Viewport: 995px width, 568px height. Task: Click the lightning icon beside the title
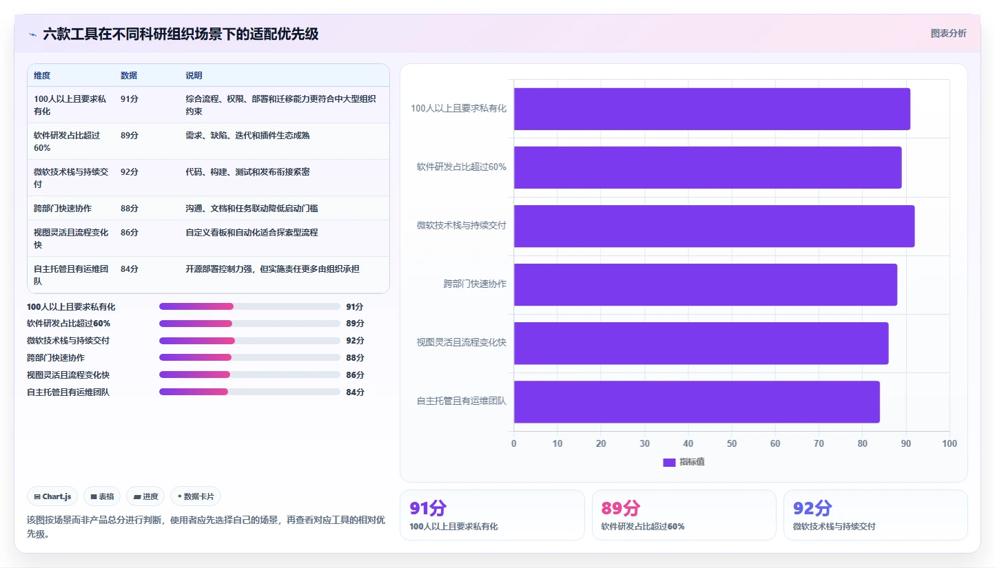[33, 34]
